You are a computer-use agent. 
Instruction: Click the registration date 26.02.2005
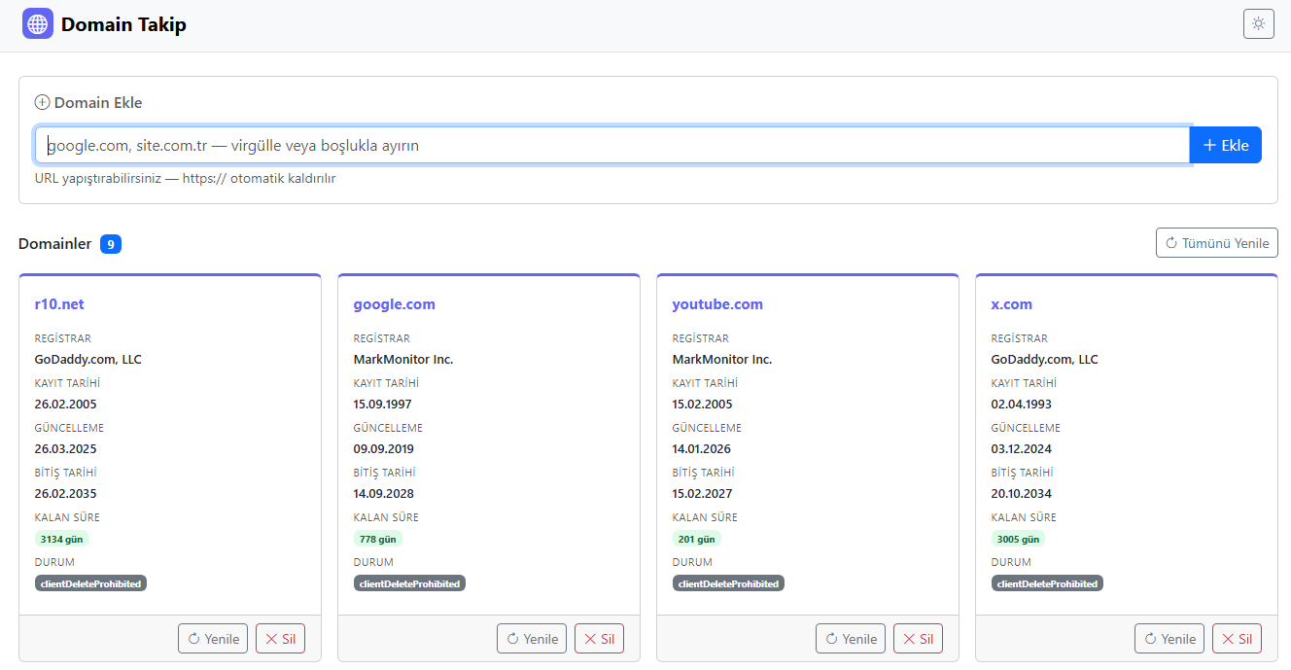(x=66, y=404)
